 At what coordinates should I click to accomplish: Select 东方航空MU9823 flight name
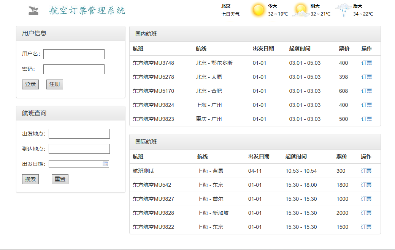click(153, 119)
